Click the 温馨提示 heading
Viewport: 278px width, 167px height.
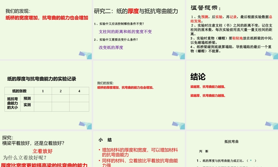click(206, 8)
